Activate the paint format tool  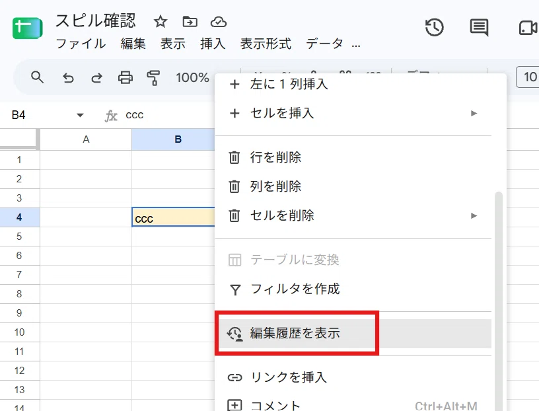pos(153,78)
